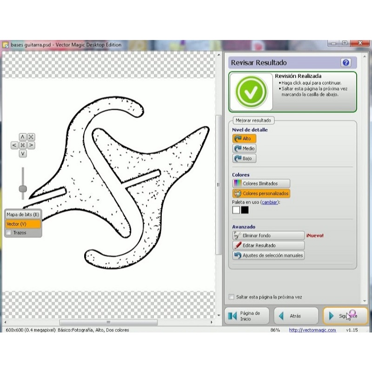Switch view to Mapa de bits (B)
Viewport: 372px width, 372px height.
point(23,214)
